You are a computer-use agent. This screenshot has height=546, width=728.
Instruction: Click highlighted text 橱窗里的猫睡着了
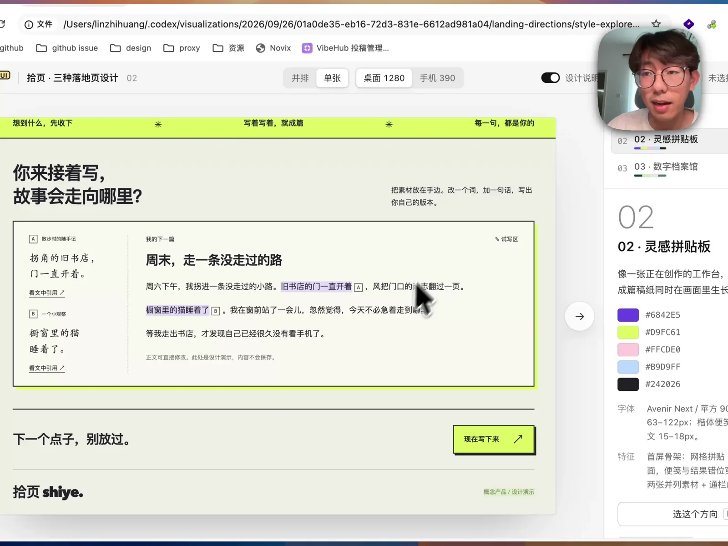tap(177, 310)
